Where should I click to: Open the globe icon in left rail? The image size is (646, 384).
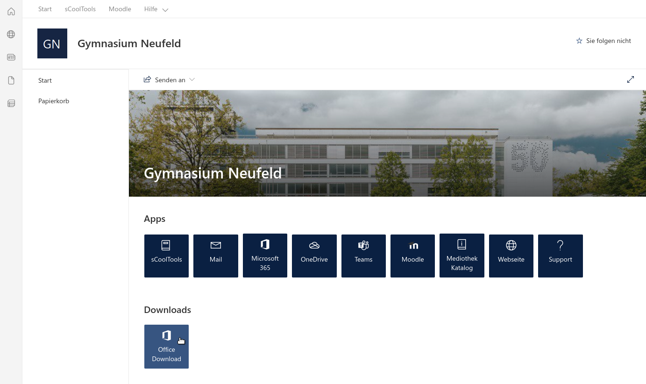point(11,34)
